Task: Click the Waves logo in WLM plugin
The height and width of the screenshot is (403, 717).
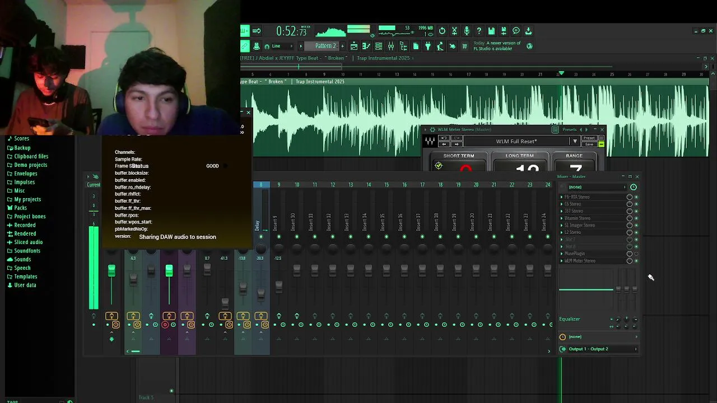Action: 430,141
